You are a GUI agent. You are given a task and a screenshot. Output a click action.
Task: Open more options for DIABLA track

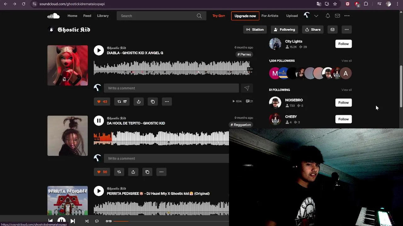click(x=167, y=101)
